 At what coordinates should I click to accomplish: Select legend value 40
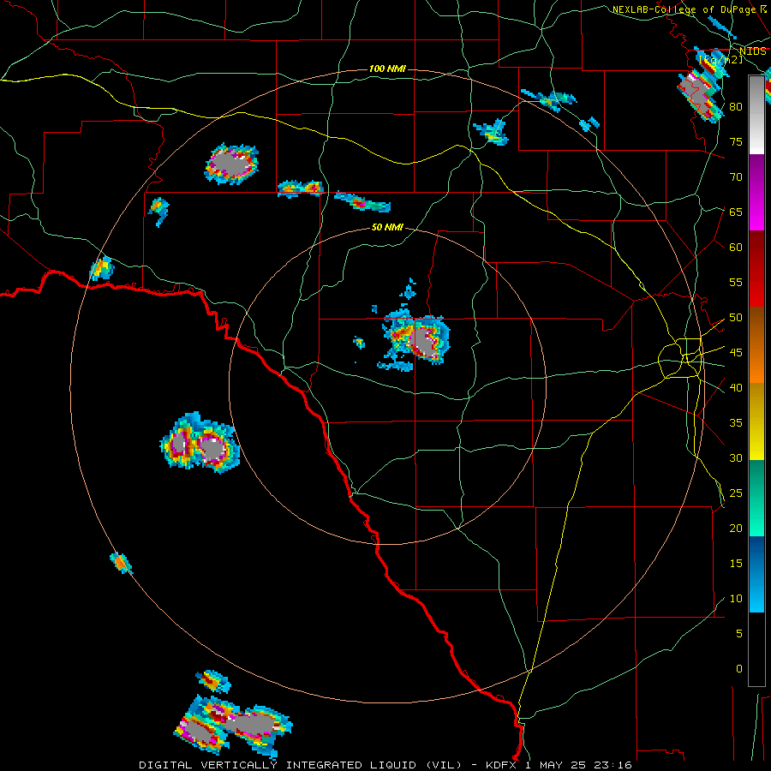click(x=736, y=387)
